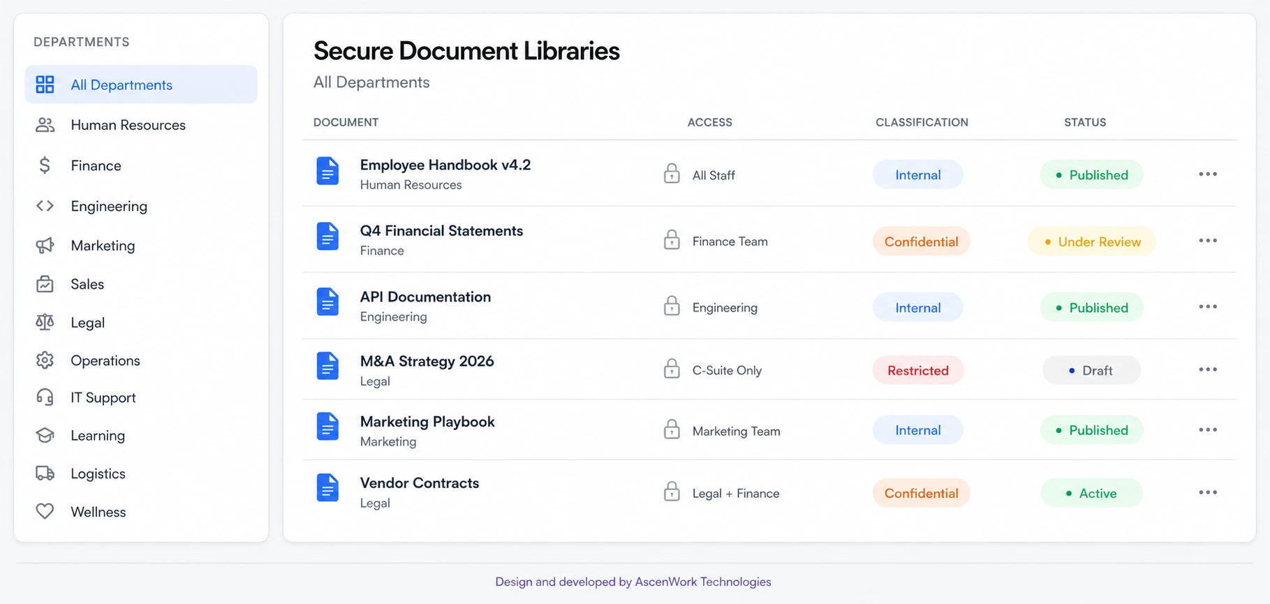Click the All Departments grid icon
The image size is (1270, 604).
(45, 84)
